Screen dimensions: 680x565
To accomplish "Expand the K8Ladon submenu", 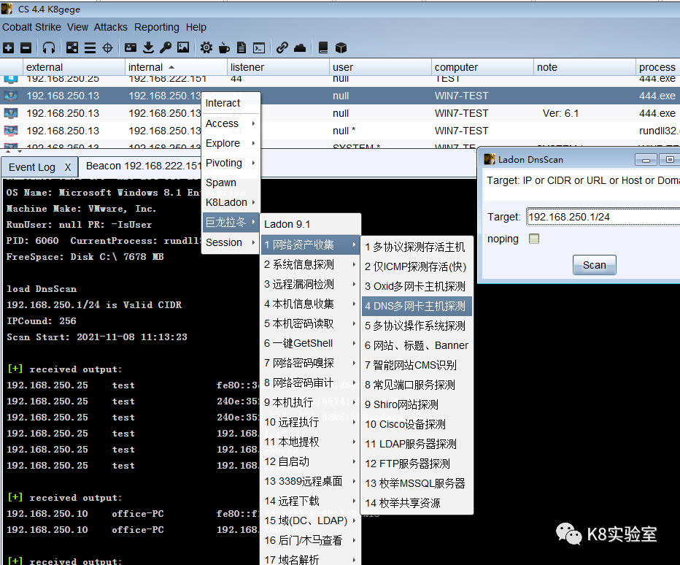I will click(231, 202).
